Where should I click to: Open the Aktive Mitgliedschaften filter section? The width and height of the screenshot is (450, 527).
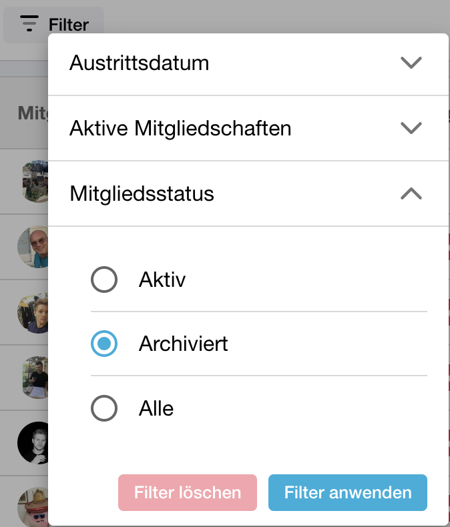pyautogui.click(x=248, y=128)
